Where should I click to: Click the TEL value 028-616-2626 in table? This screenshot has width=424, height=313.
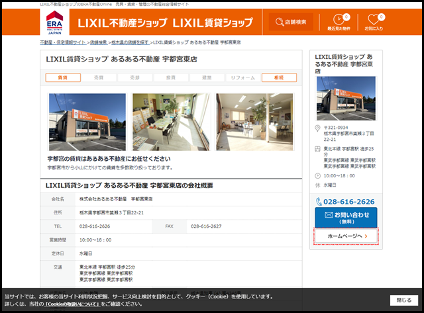pos(95,226)
